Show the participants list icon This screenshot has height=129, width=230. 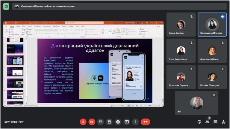click(x=208, y=122)
